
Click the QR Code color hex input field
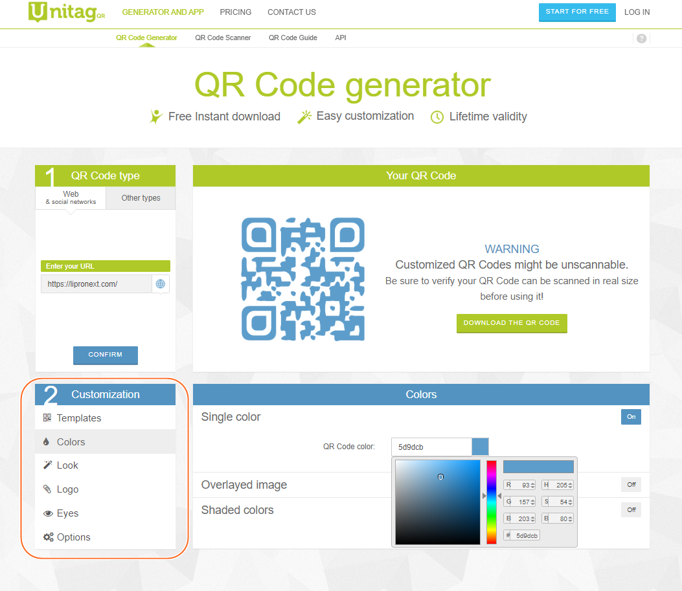(431, 447)
